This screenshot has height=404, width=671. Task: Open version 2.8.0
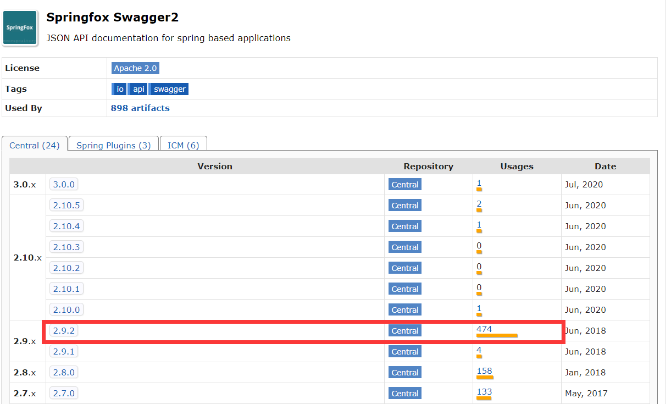[x=64, y=373]
